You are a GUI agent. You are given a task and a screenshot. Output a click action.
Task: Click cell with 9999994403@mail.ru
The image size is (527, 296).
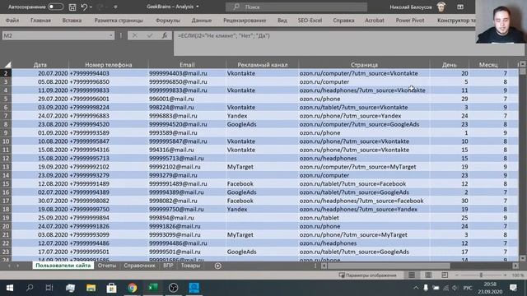point(187,73)
